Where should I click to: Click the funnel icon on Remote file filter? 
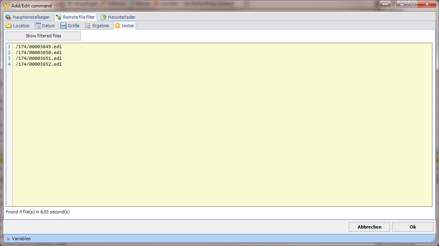[58, 17]
